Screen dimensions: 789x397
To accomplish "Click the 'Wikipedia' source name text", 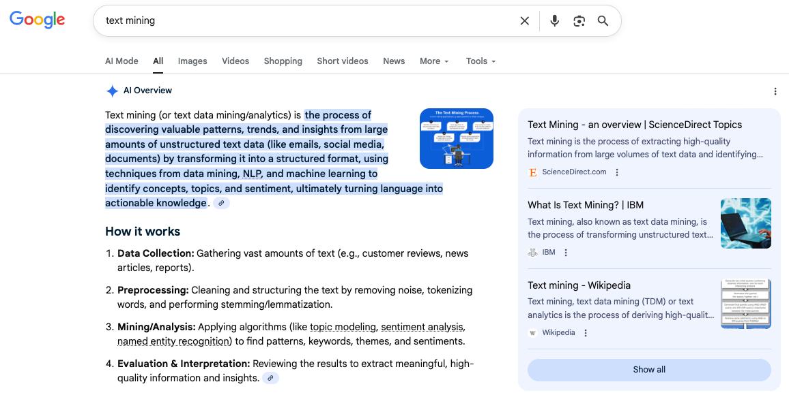I will 558,333.
